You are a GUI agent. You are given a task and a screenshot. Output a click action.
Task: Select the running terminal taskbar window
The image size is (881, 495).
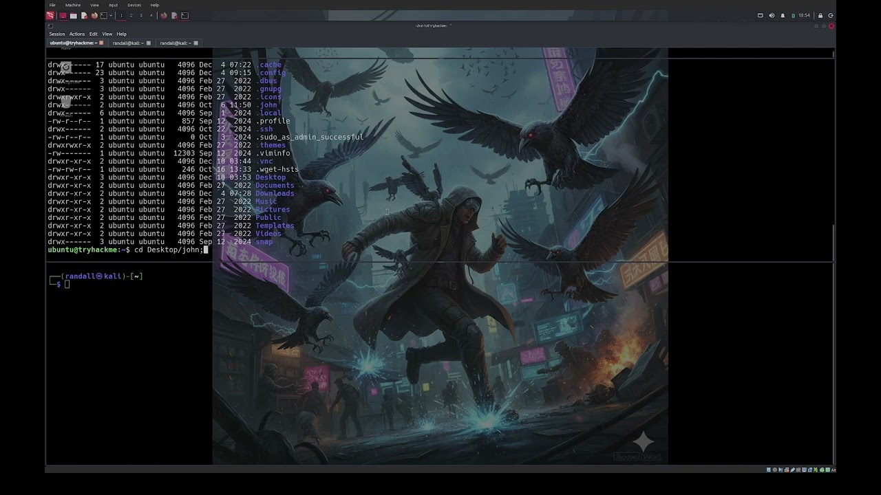(x=184, y=15)
